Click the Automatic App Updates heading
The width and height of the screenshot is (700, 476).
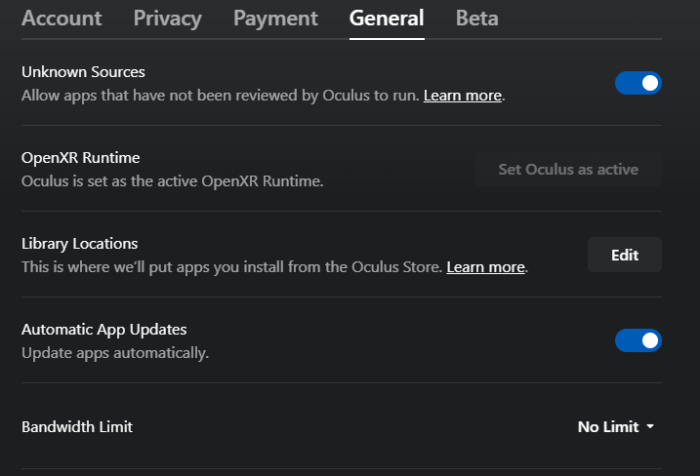click(x=104, y=330)
